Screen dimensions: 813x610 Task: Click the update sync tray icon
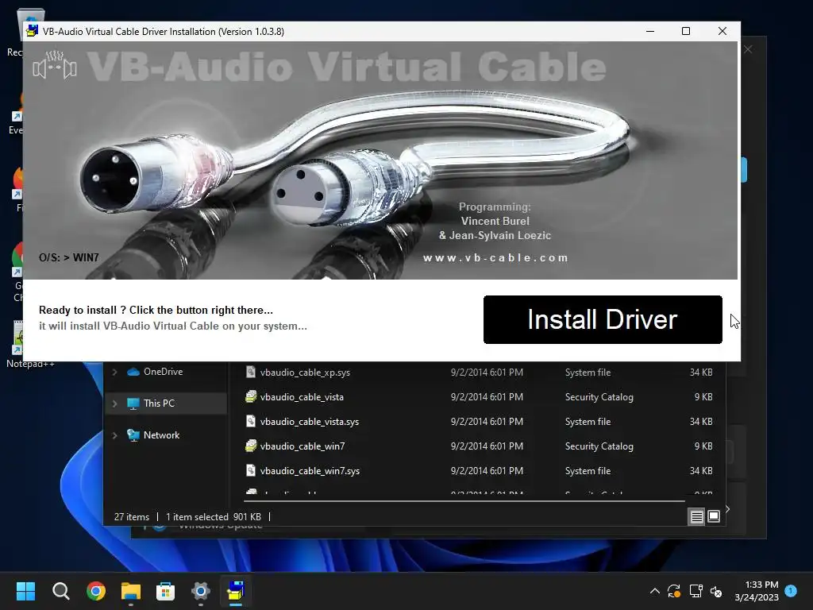point(674,591)
